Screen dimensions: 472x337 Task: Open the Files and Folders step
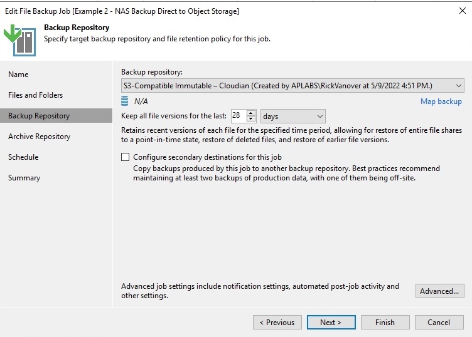pyautogui.click(x=36, y=95)
